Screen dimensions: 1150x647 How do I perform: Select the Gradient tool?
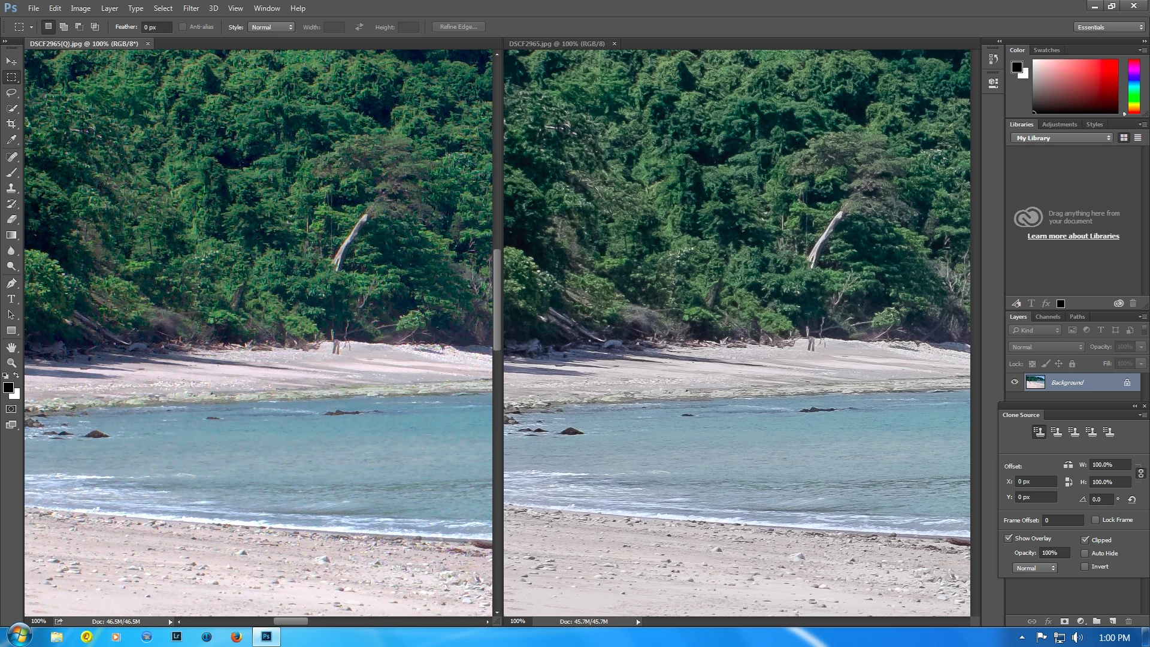(11, 235)
